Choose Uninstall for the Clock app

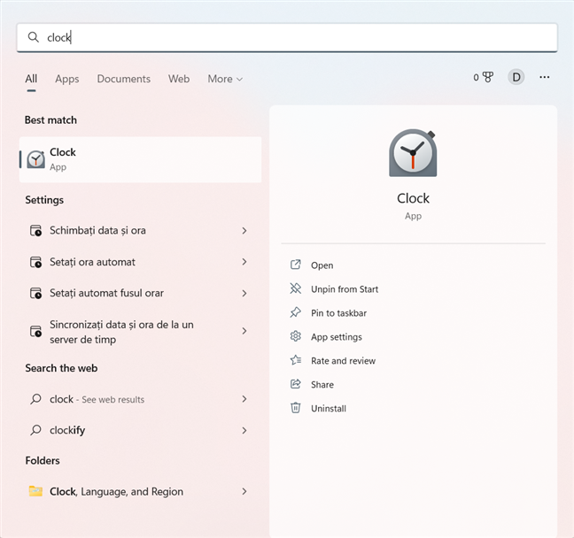329,408
